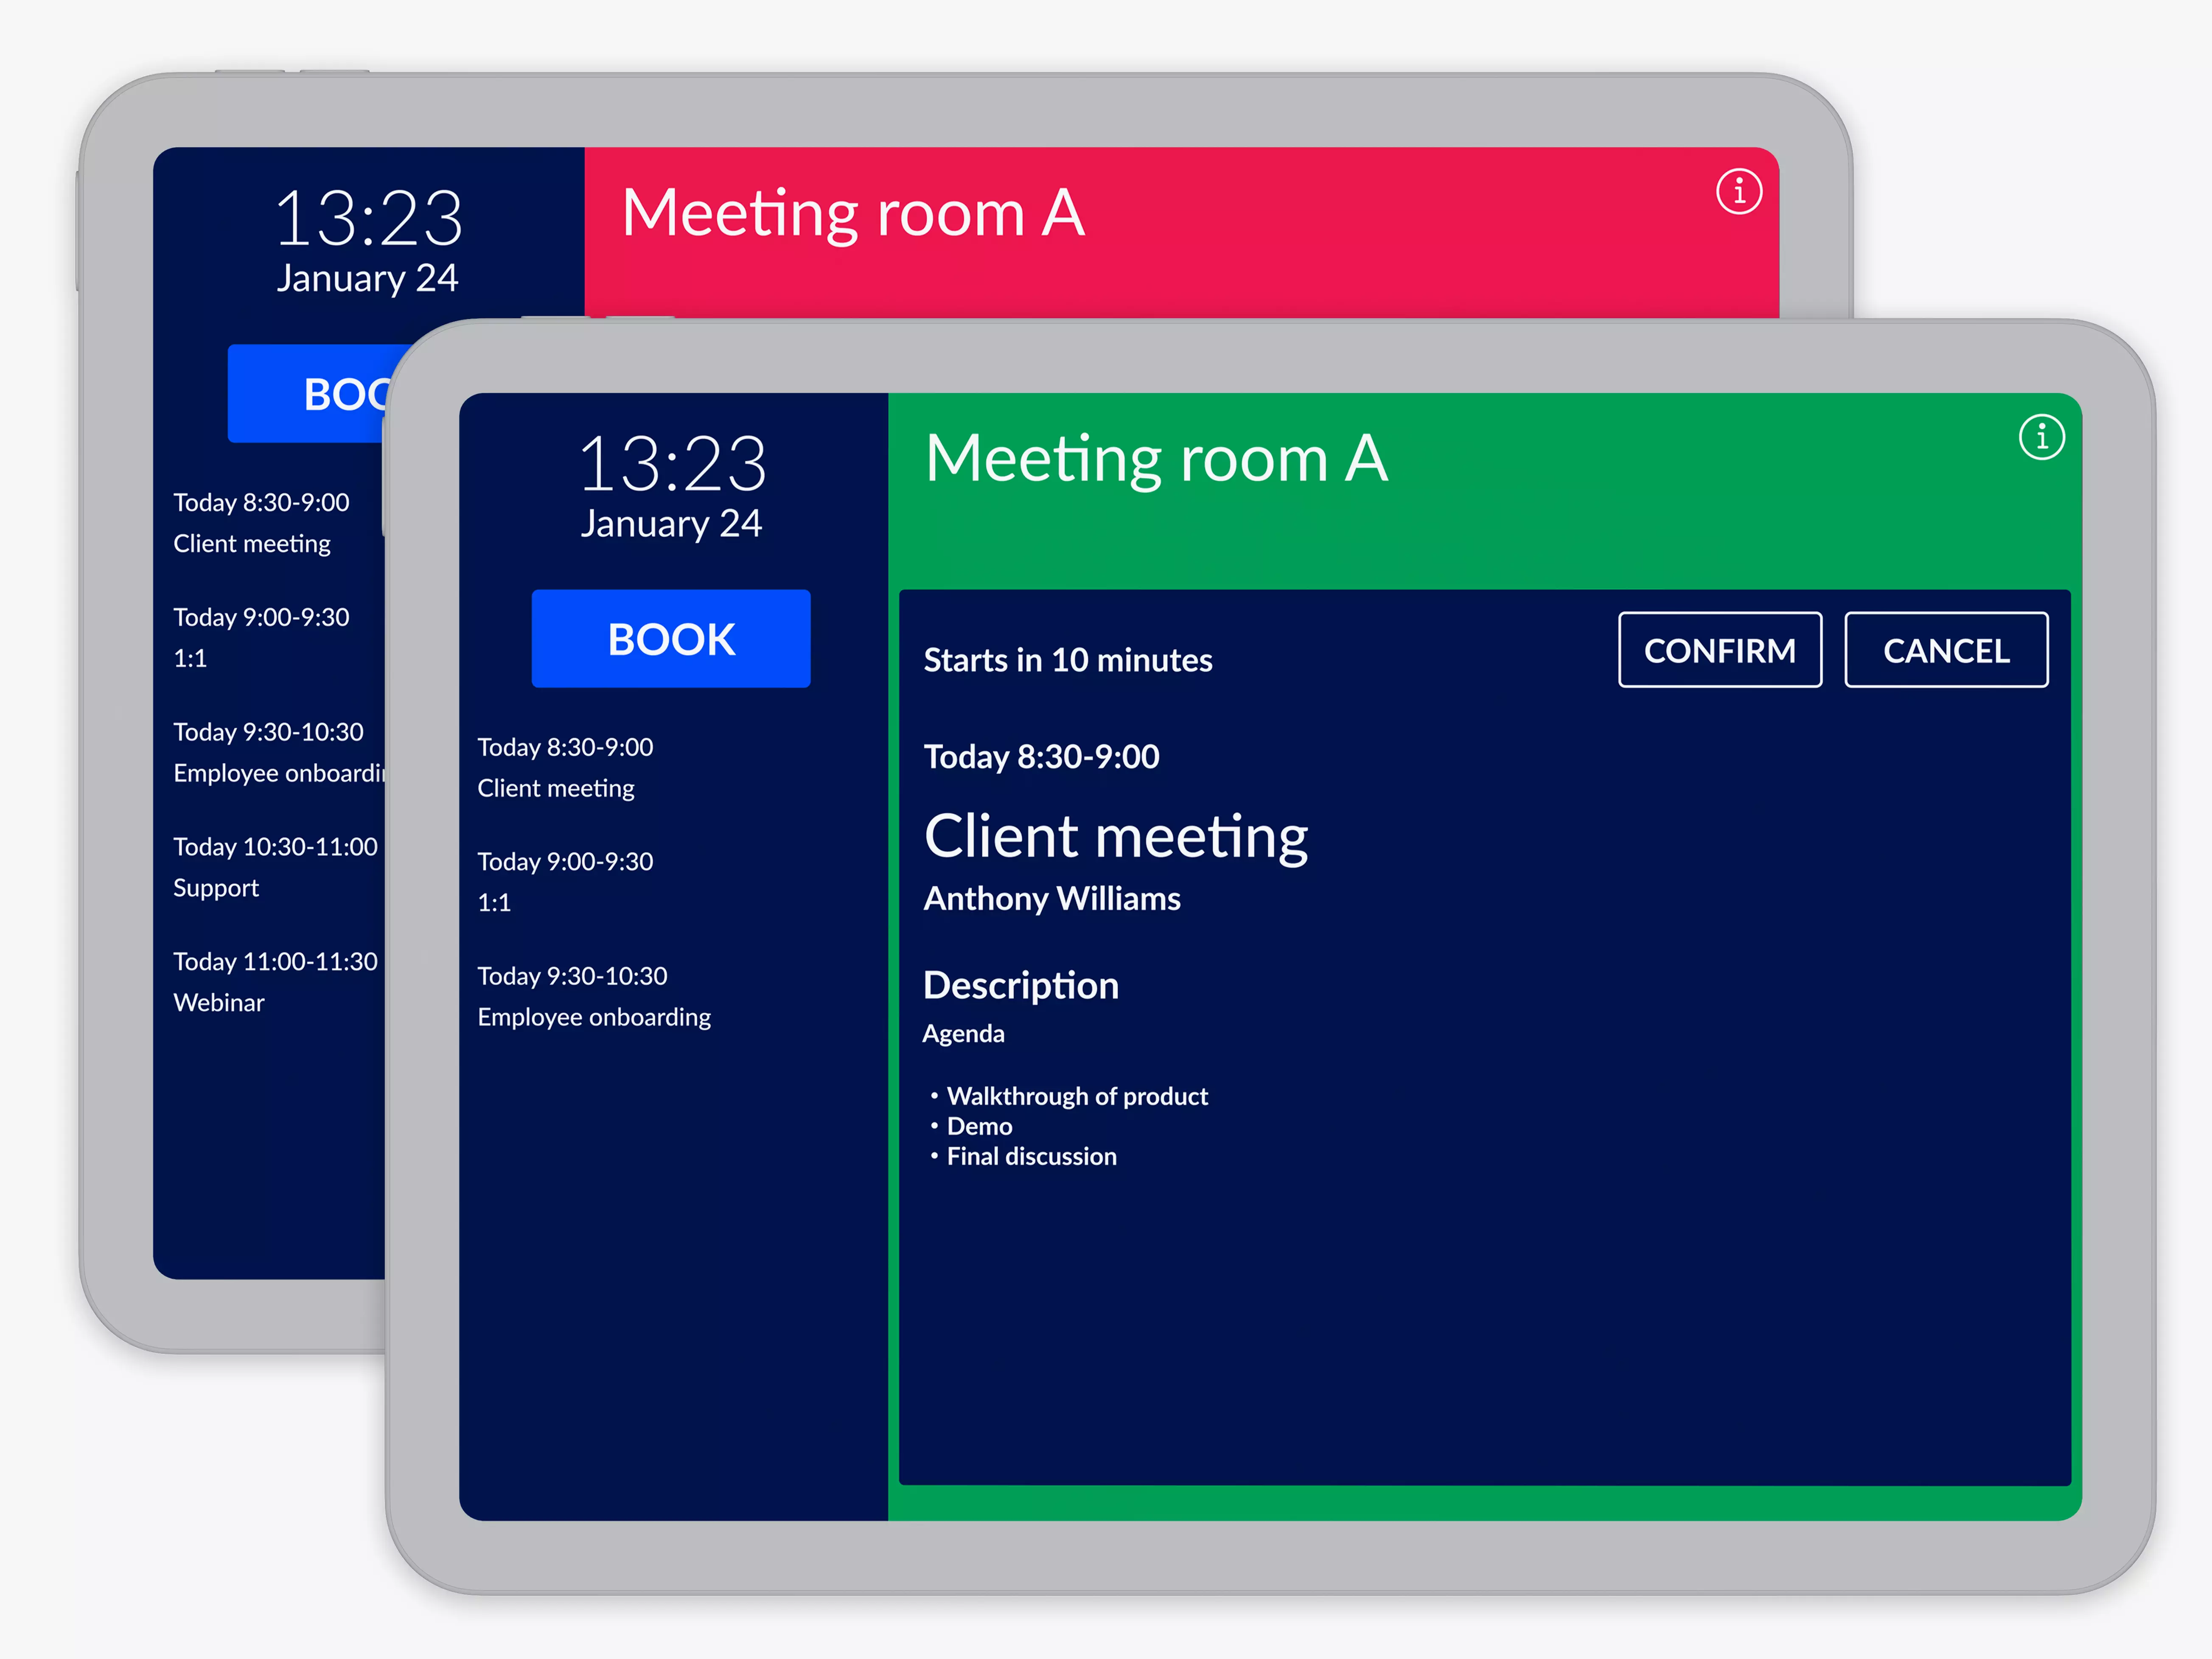Select 'Today 9:30-10:30' entry on front tablet
The image size is (2212, 1659).
tap(572, 976)
